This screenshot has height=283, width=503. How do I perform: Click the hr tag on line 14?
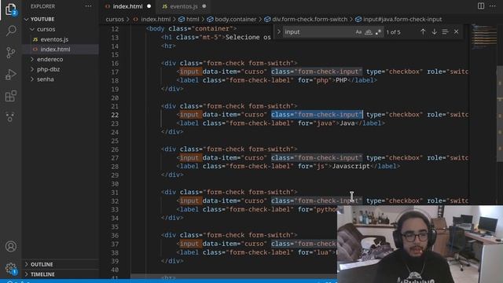click(x=168, y=46)
